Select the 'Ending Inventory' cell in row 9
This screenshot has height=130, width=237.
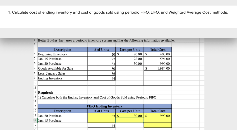62,78
